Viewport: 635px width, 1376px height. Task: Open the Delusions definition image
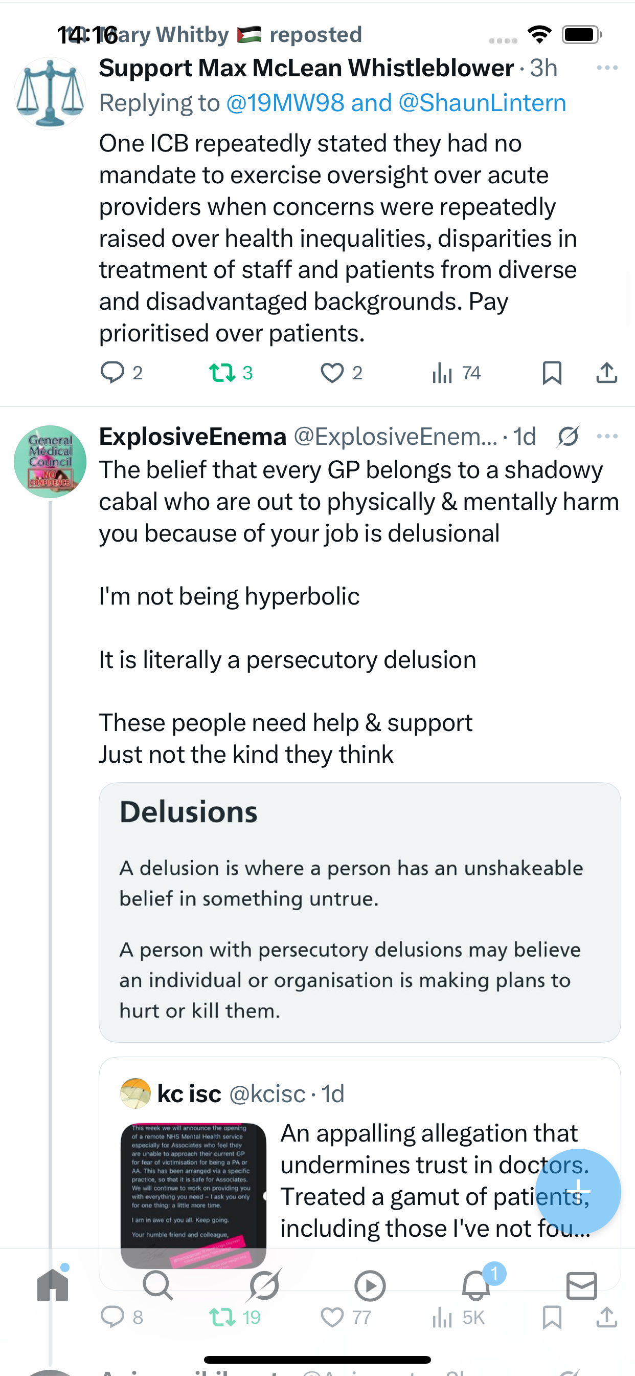(x=359, y=912)
